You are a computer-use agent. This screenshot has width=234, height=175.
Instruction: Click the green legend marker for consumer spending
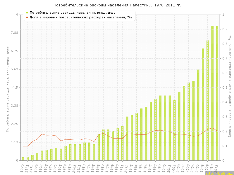click(27, 13)
